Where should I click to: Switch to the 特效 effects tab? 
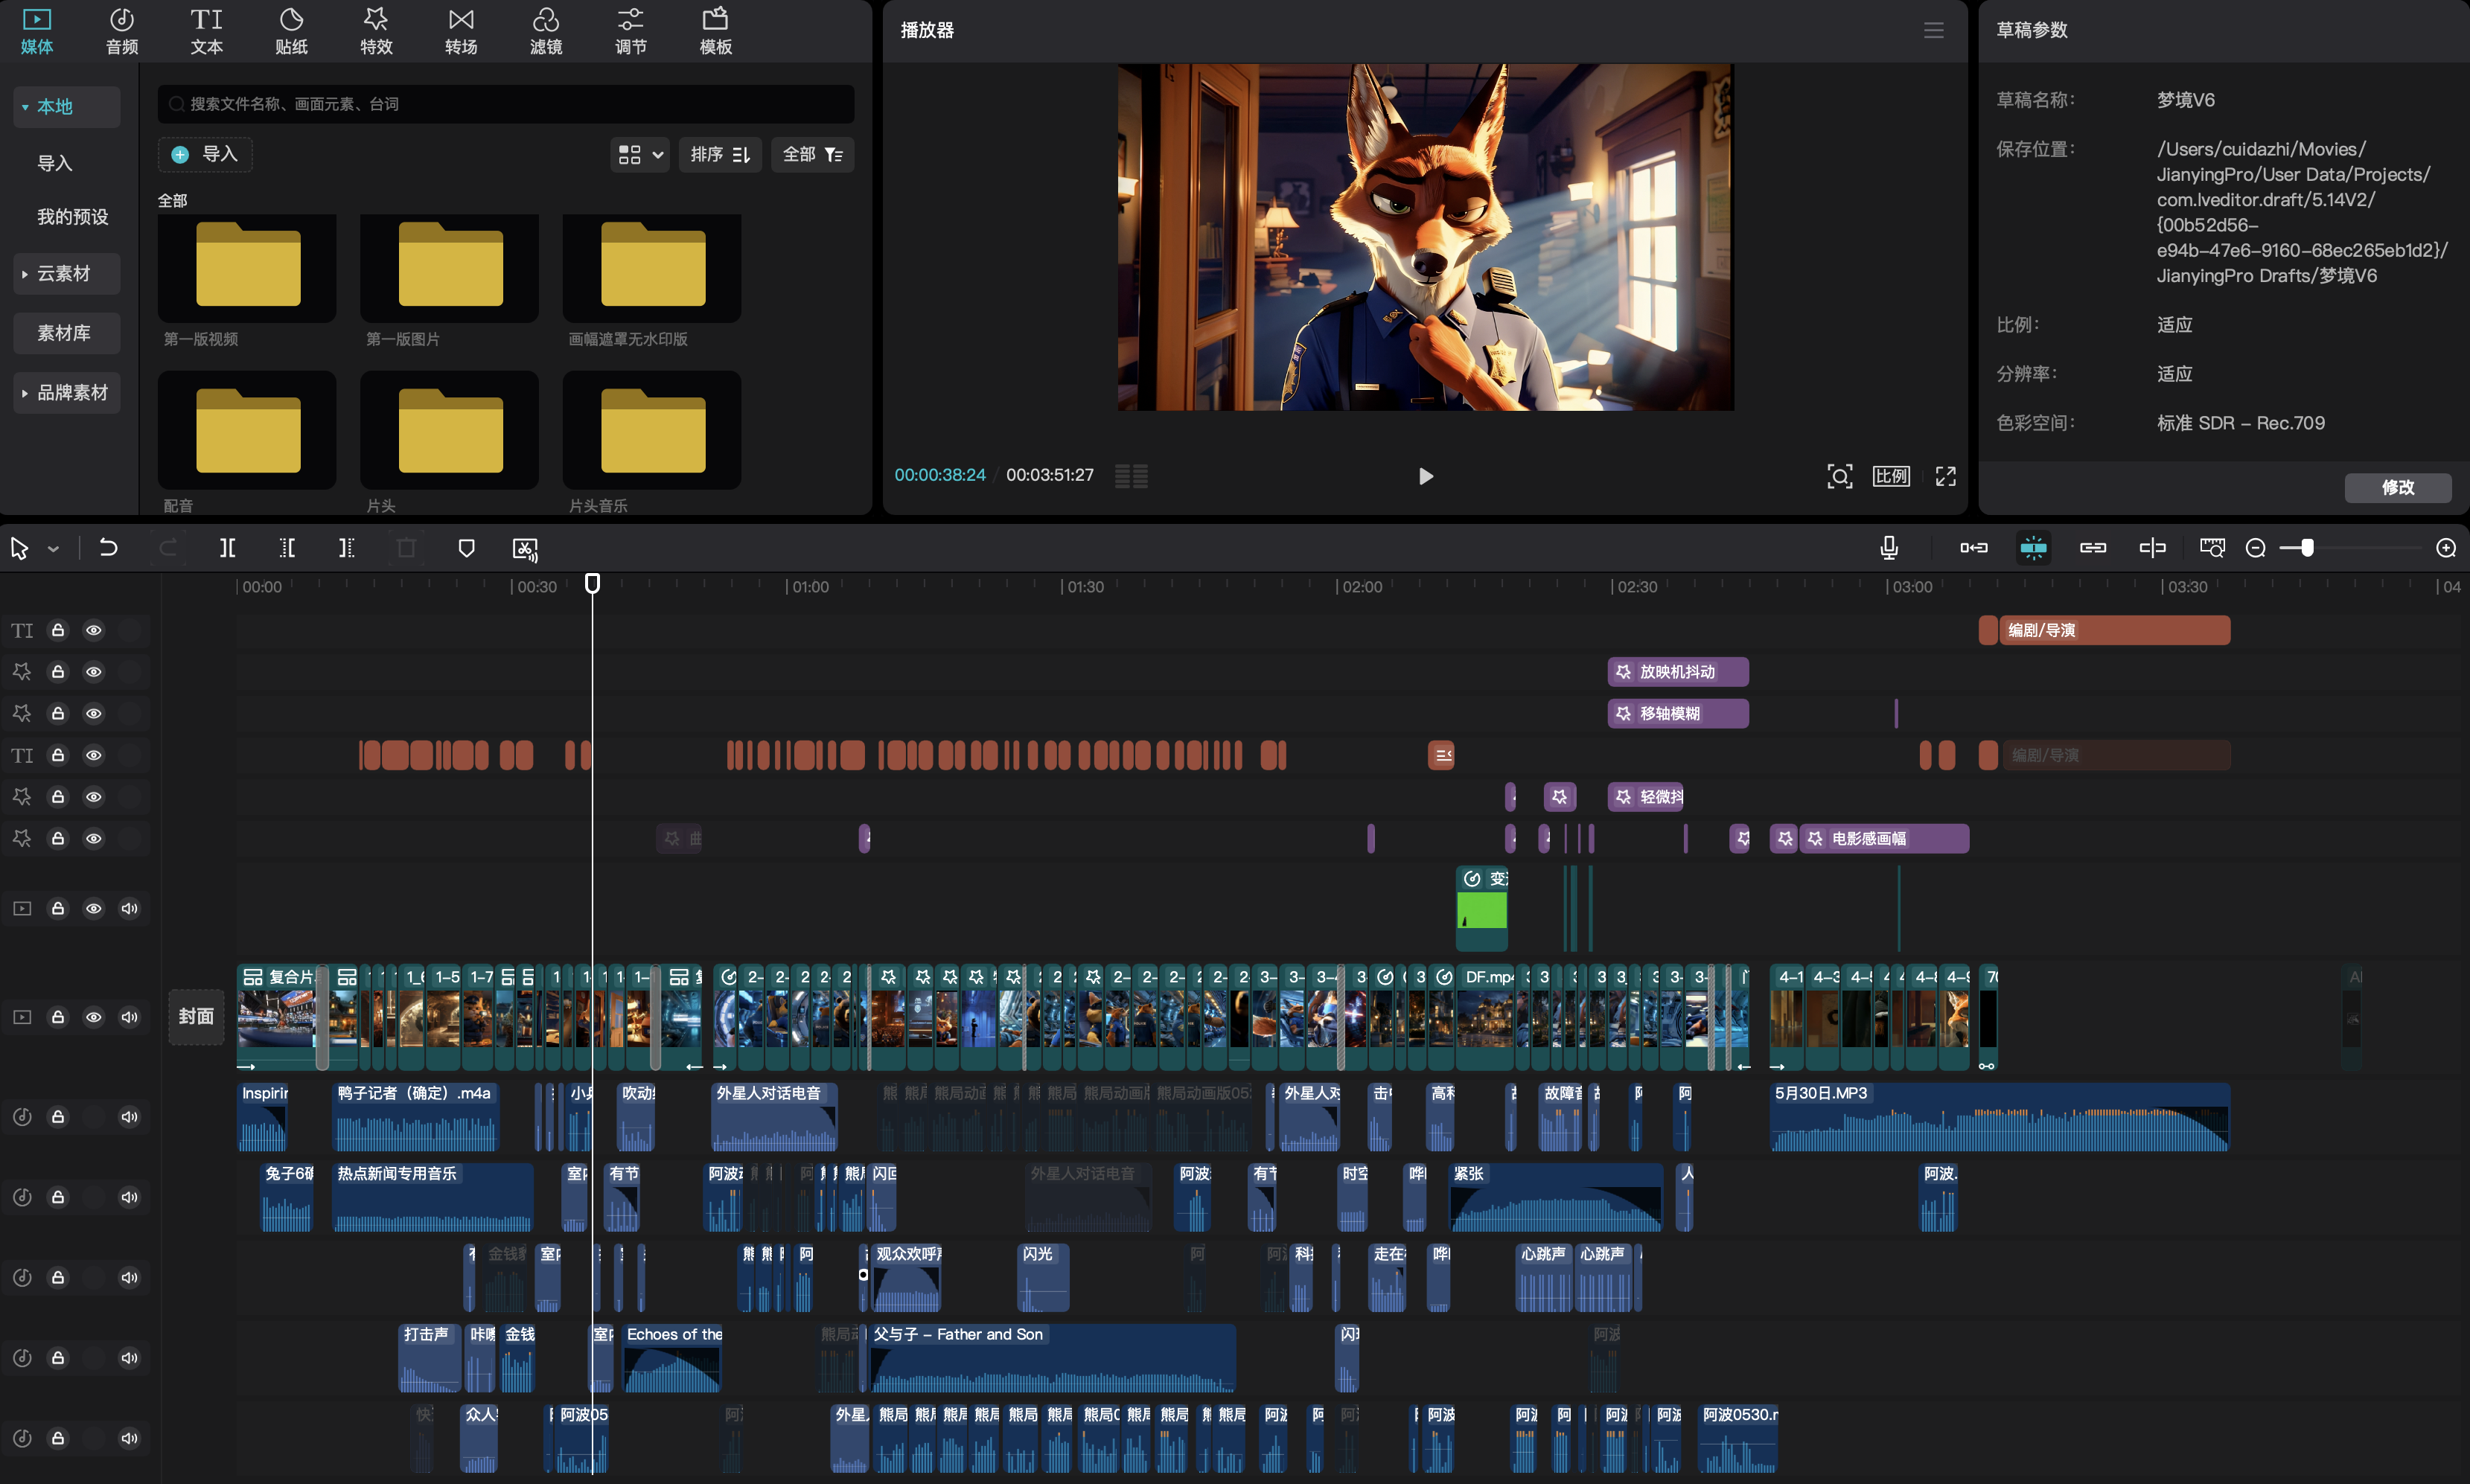pyautogui.click(x=376, y=31)
